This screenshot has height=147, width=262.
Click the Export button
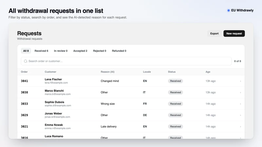click(x=215, y=34)
